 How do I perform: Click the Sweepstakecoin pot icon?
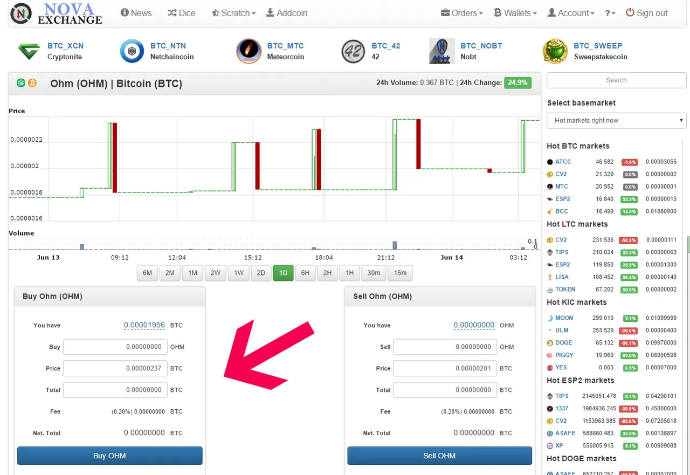[x=555, y=51]
